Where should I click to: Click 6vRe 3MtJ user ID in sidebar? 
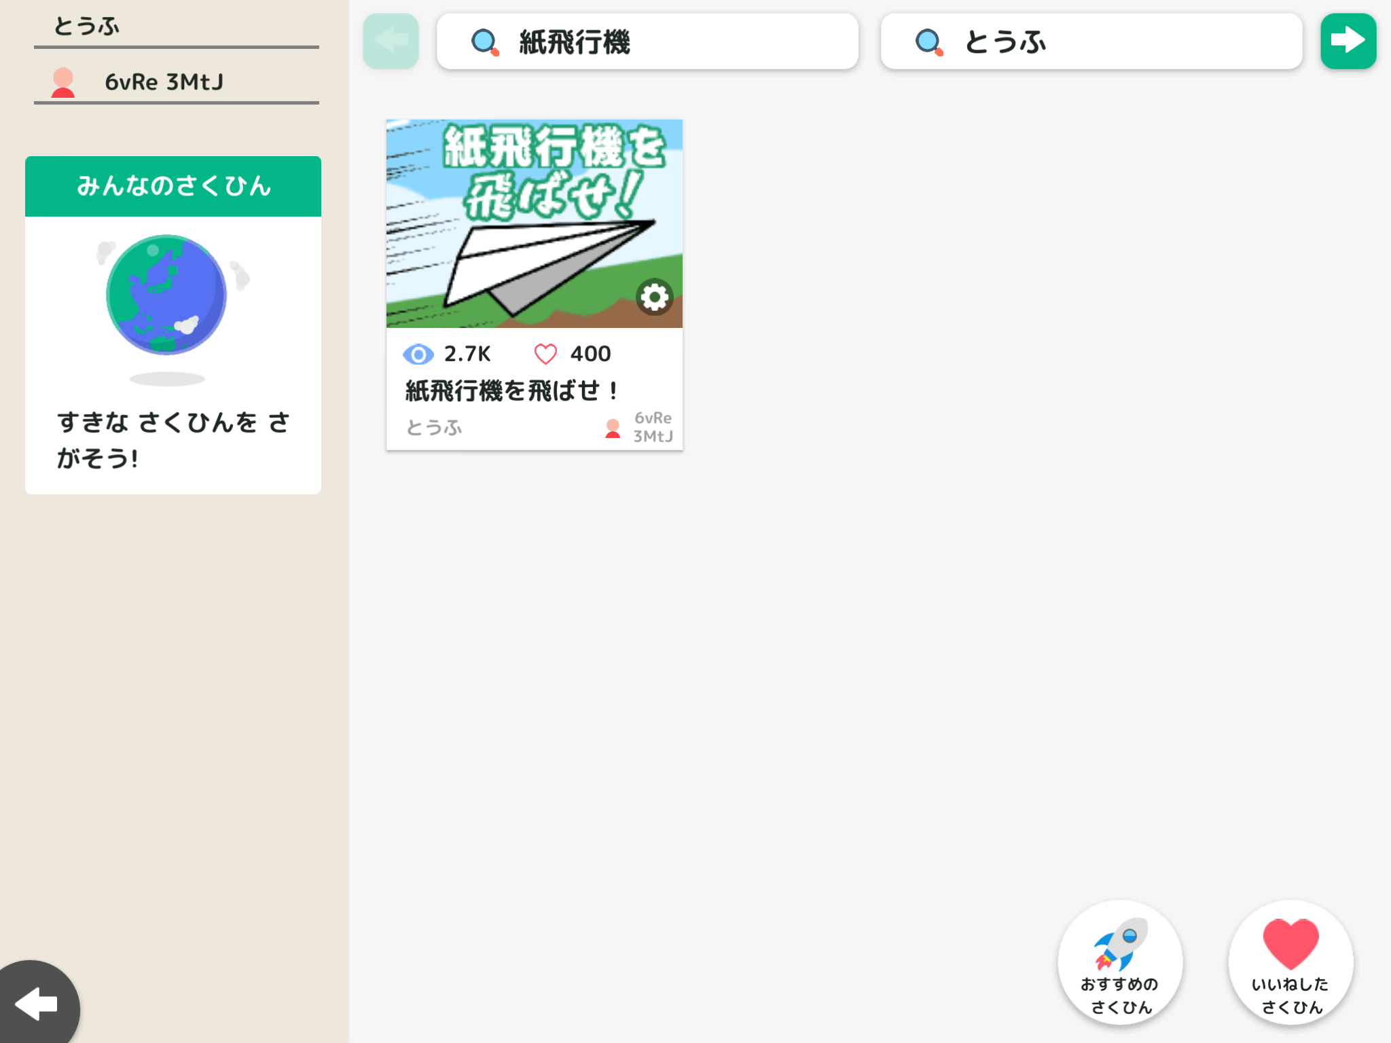point(164,82)
